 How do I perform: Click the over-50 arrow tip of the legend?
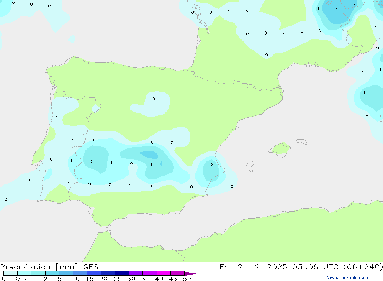tap(192, 273)
